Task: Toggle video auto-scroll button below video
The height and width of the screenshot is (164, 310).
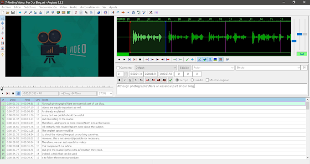Action: (x=18, y=93)
